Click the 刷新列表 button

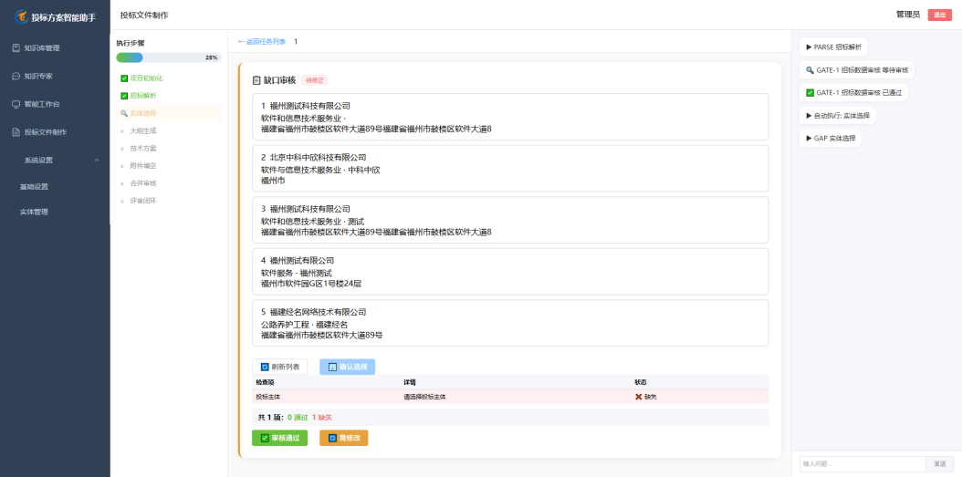280,367
